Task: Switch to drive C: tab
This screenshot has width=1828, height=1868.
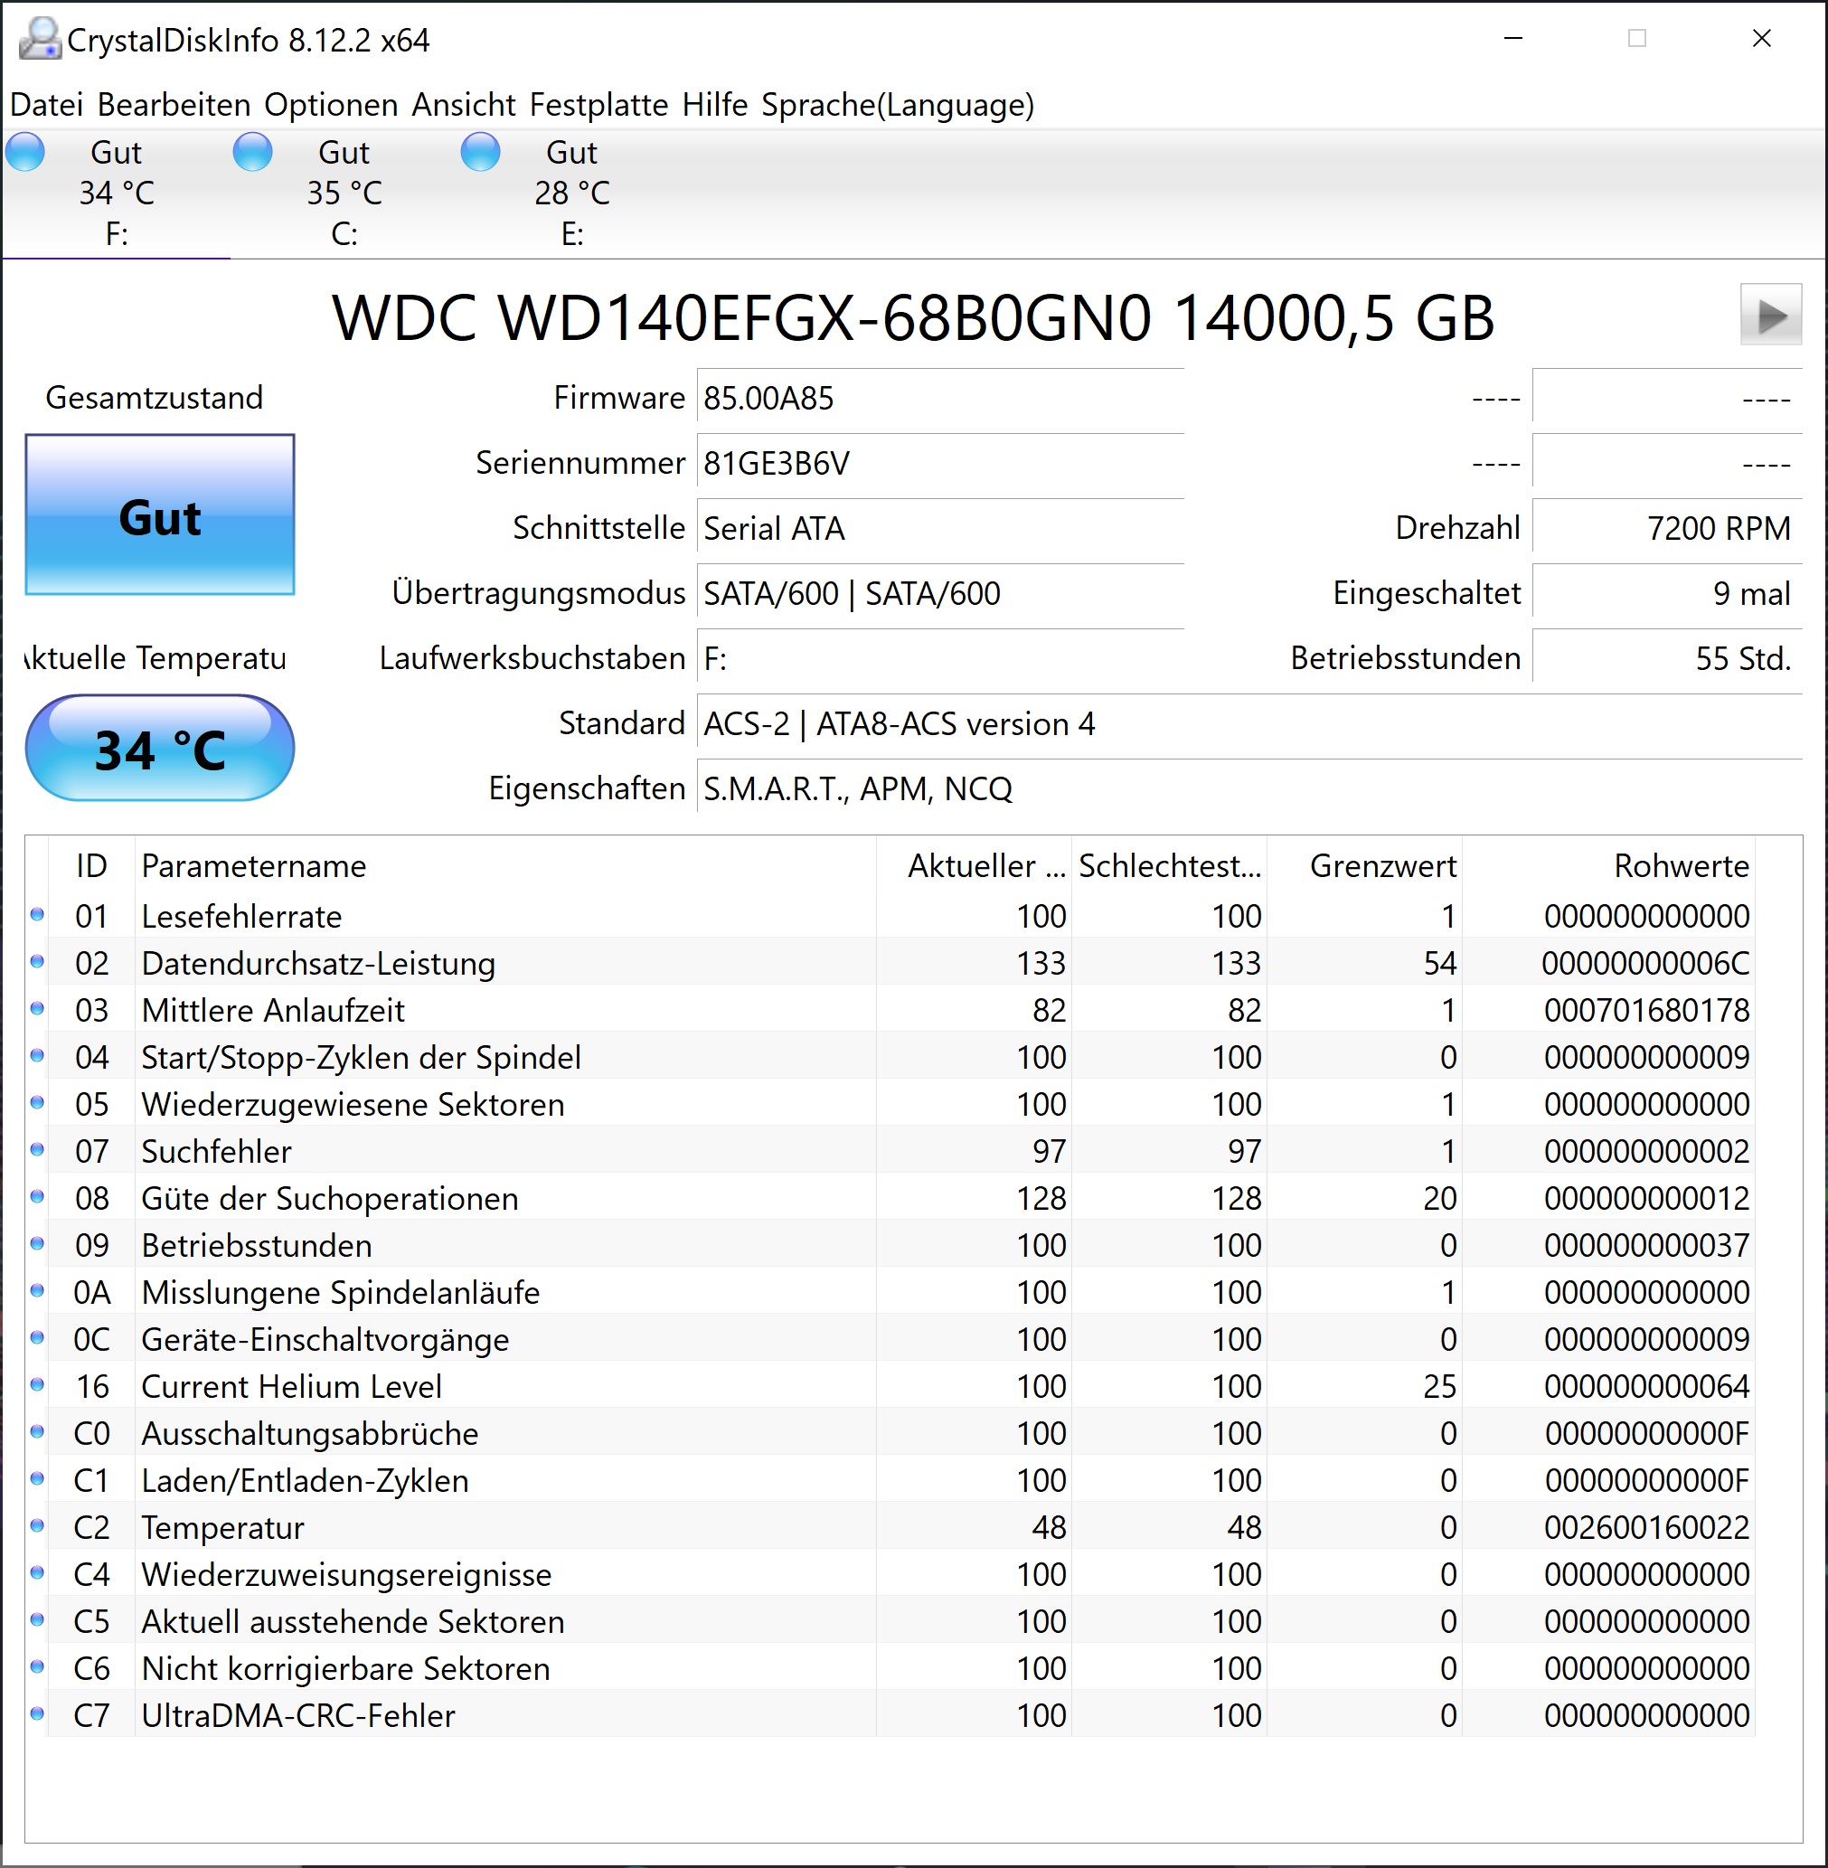Action: tap(344, 192)
